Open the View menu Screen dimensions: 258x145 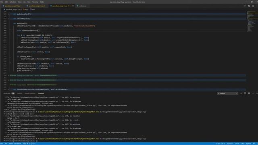pyautogui.click(x=20, y=2)
